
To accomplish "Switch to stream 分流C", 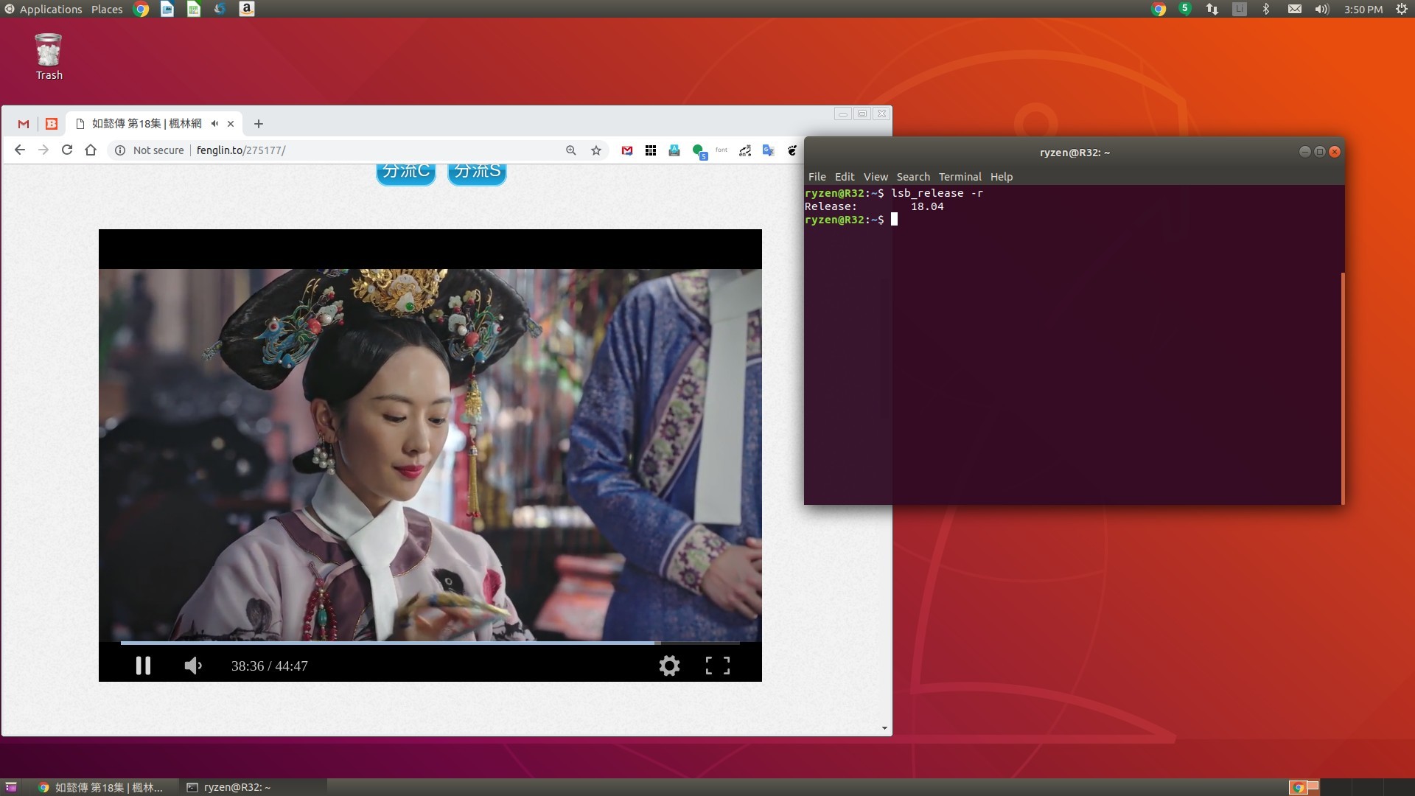I will tap(406, 173).
